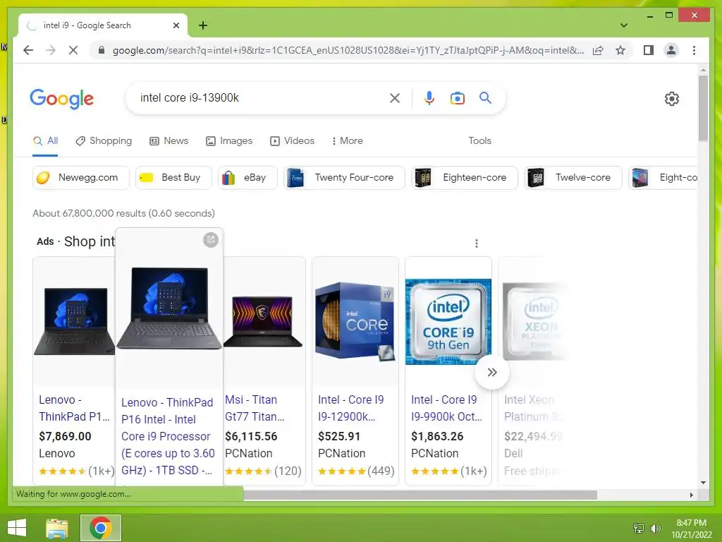Open Lenovo ThinkPad P1 product link

[x=74, y=408]
